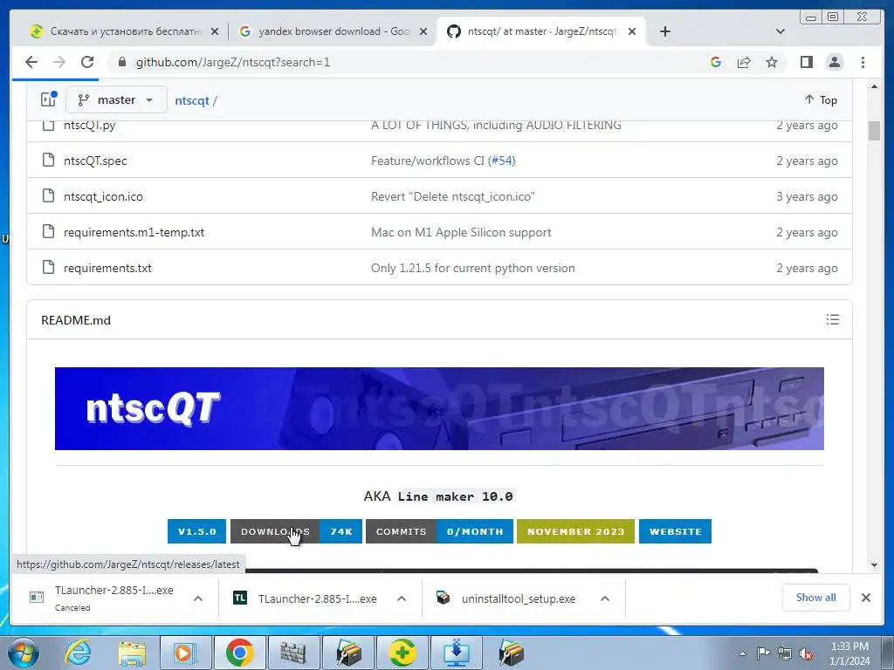
Task: Expand menu for second TLauncher-2.885 download
Action: pyautogui.click(x=402, y=598)
